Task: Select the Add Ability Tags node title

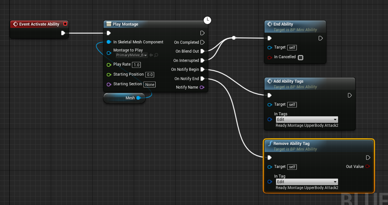Action: click(x=288, y=81)
